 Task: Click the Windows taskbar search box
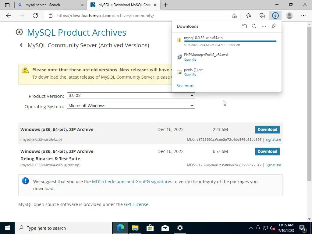point(63,228)
